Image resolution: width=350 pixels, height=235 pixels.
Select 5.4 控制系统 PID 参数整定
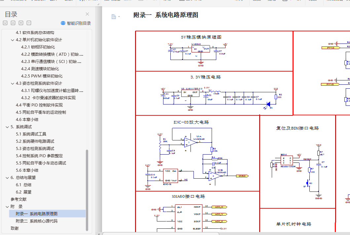pos(39,156)
